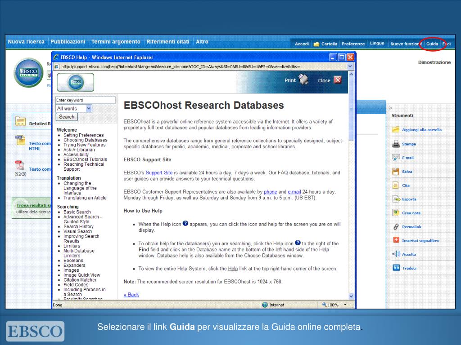Collapse the Strumenti panel chevron
The height and width of the screenshot is (345, 461).
(x=391, y=108)
